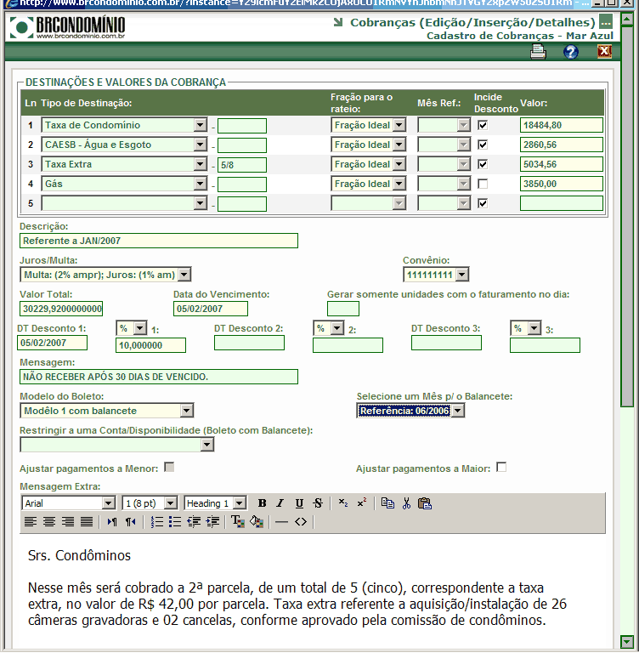Insert a numbered list in the editor
This screenshot has height=653, width=639.
tap(156, 521)
